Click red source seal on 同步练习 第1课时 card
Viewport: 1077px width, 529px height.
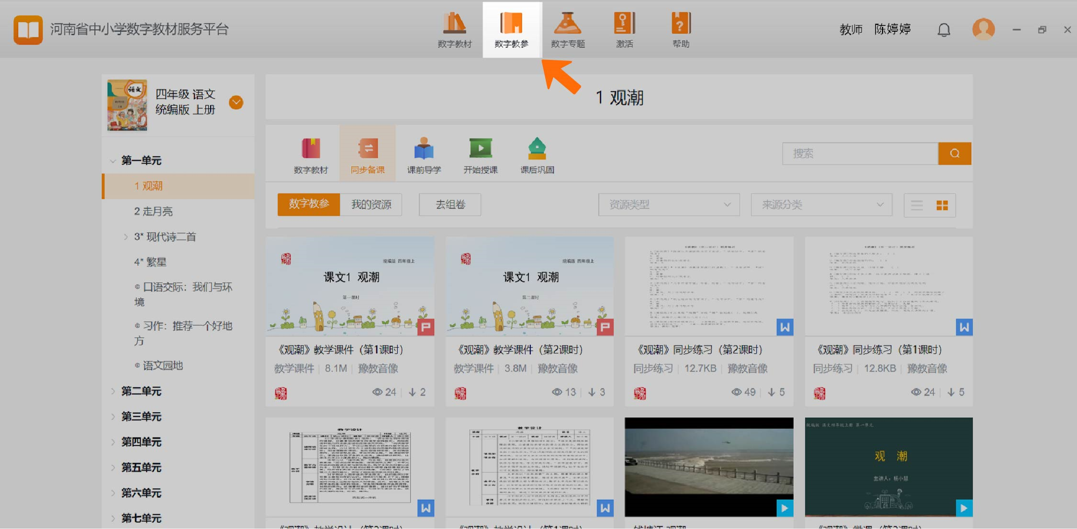click(x=819, y=394)
